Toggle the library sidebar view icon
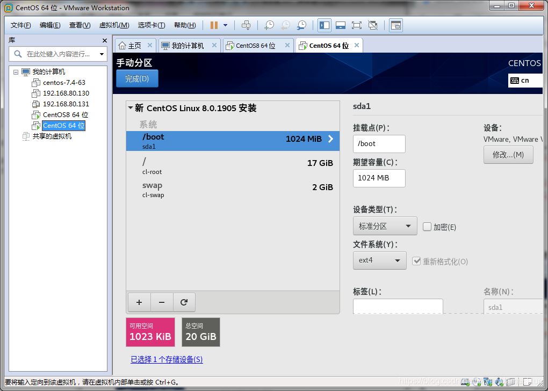The width and height of the screenshot is (548, 391). tap(324, 25)
